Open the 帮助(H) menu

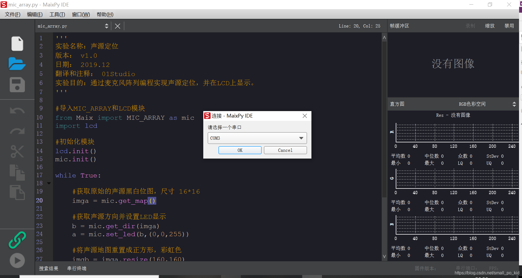click(x=105, y=14)
